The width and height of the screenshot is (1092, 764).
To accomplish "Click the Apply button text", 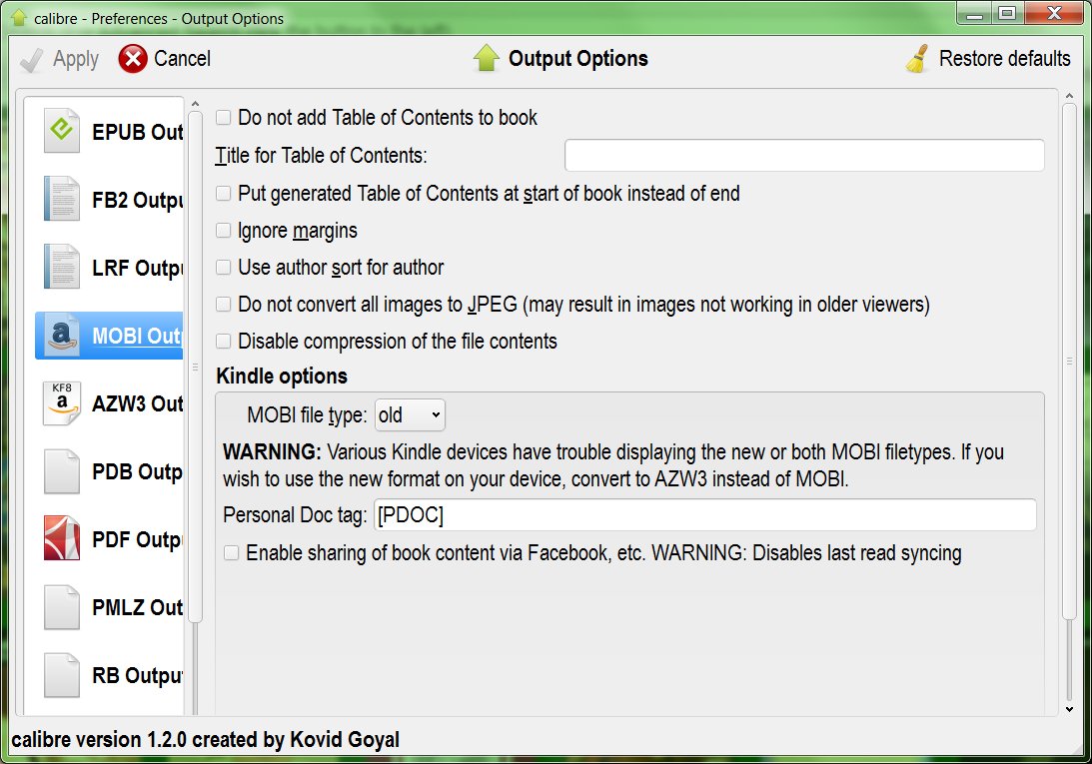I will click(76, 59).
